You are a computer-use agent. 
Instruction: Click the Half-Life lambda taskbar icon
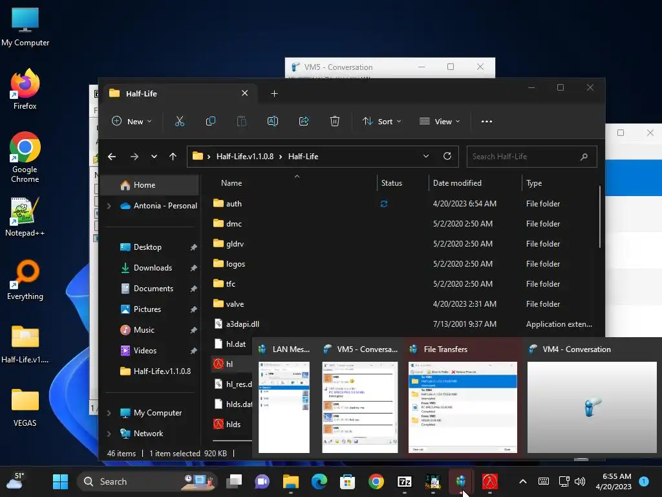click(x=490, y=481)
